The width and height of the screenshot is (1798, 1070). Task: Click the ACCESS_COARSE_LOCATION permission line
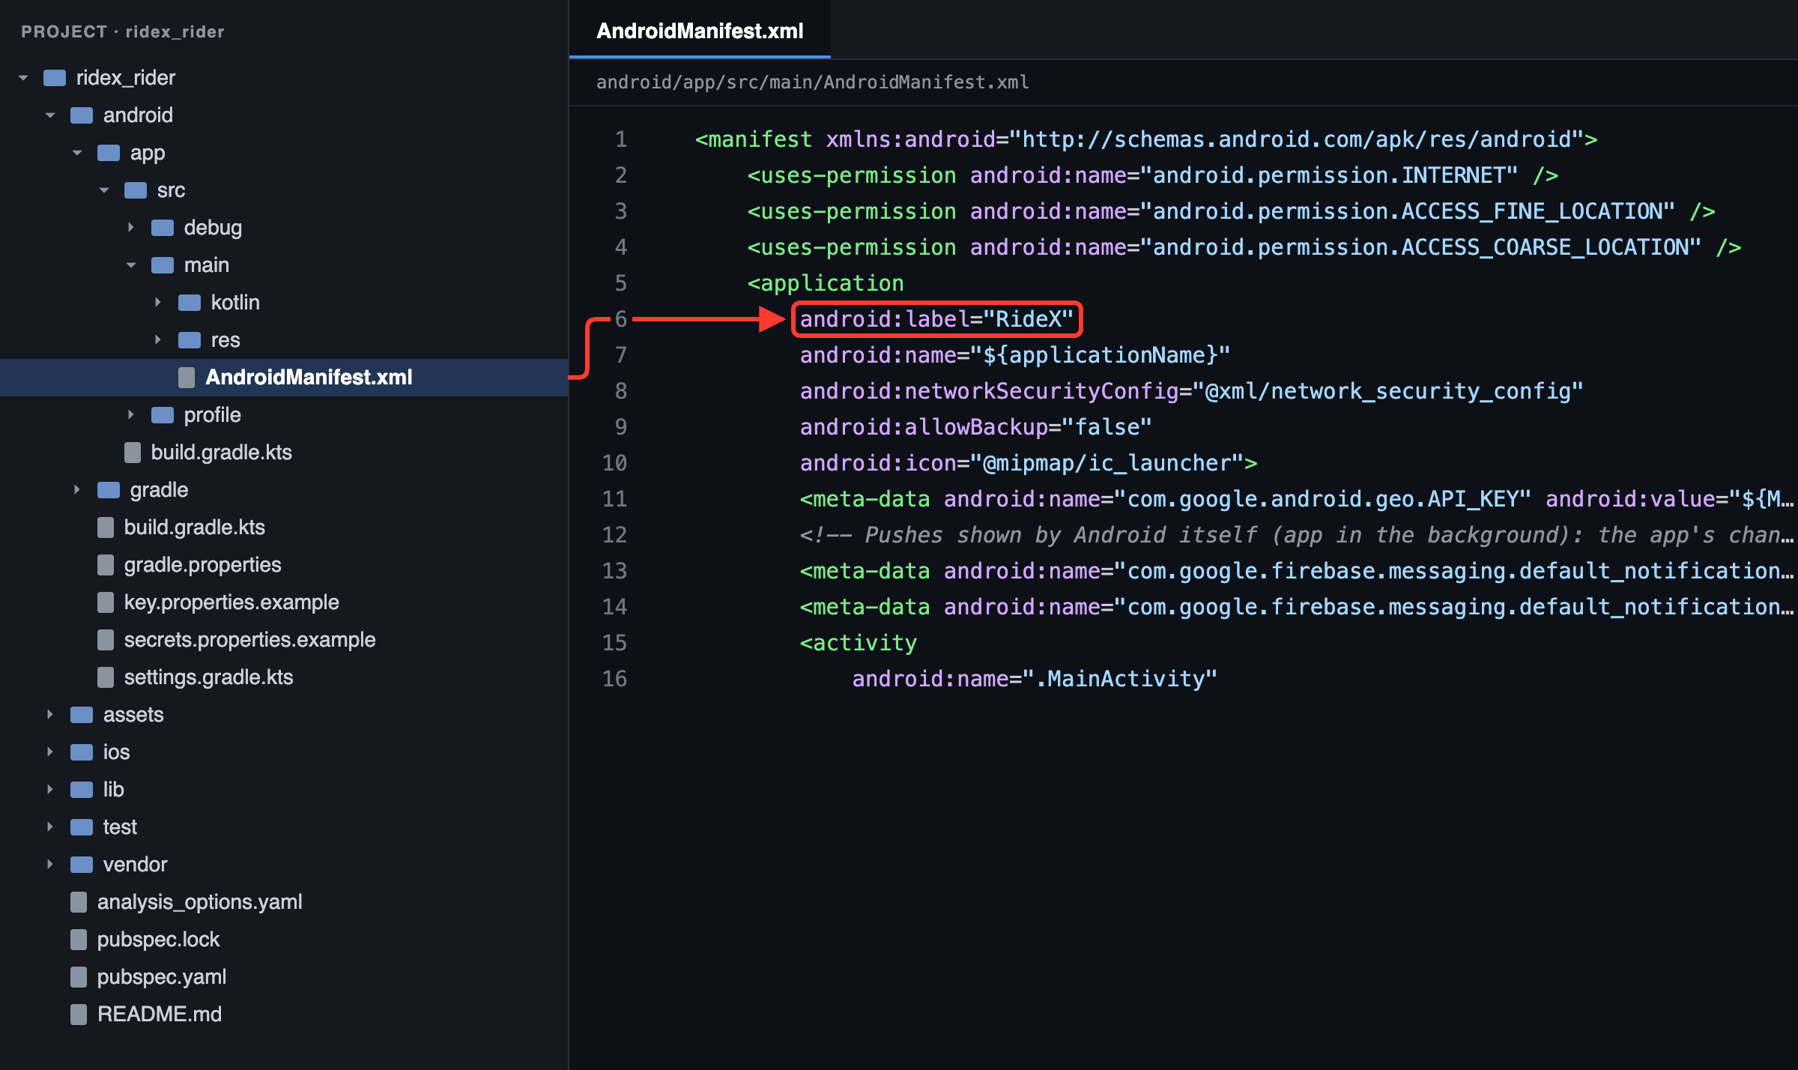click(1244, 247)
